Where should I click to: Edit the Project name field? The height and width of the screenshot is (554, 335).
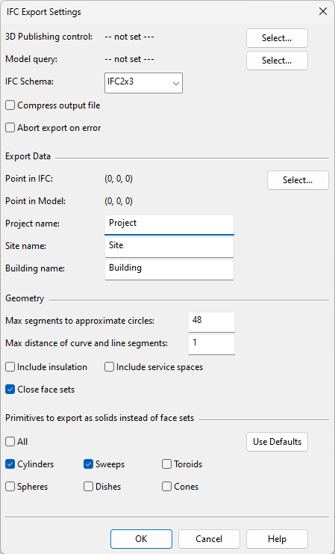coord(169,225)
